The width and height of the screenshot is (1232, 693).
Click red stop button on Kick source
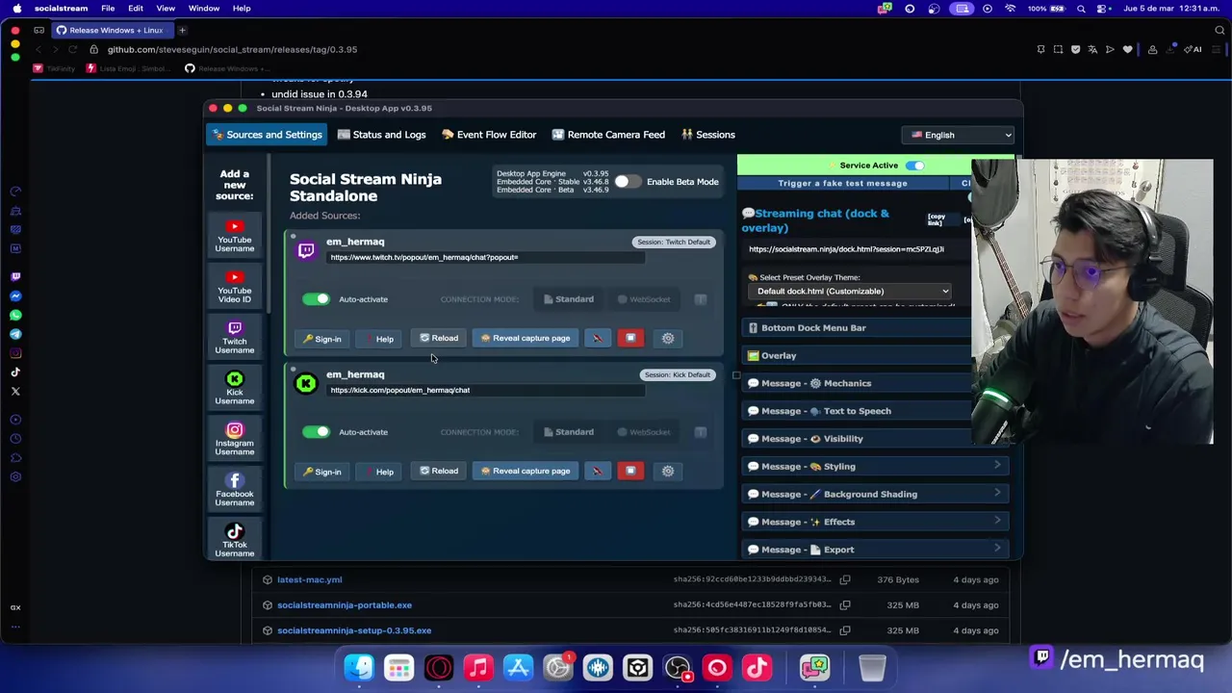(x=630, y=471)
